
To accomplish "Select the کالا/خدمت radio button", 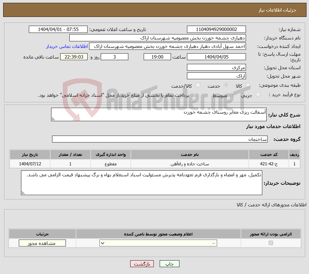I will click(x=198, y=85).
